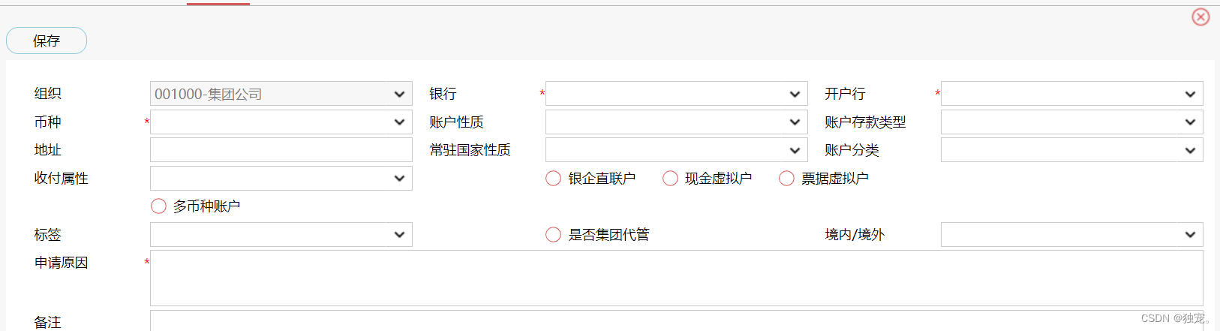This screenshot has height=331, width=1220.
Task: Open the 收付属性 dropdown
Action: 281,178
